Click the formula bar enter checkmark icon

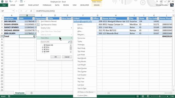tap(26, 11)
